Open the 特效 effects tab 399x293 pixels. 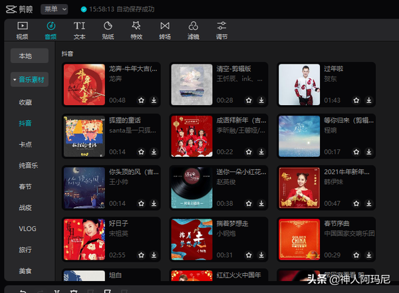coord(136,31)
